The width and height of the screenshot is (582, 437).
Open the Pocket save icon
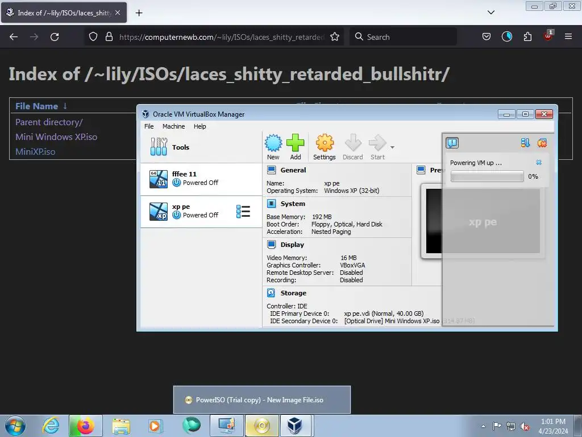[487, 37]
